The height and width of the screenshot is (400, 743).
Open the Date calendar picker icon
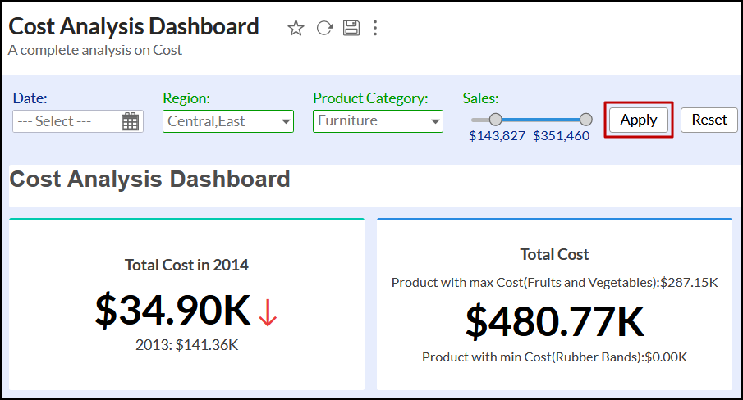click(x=130, y=121)
